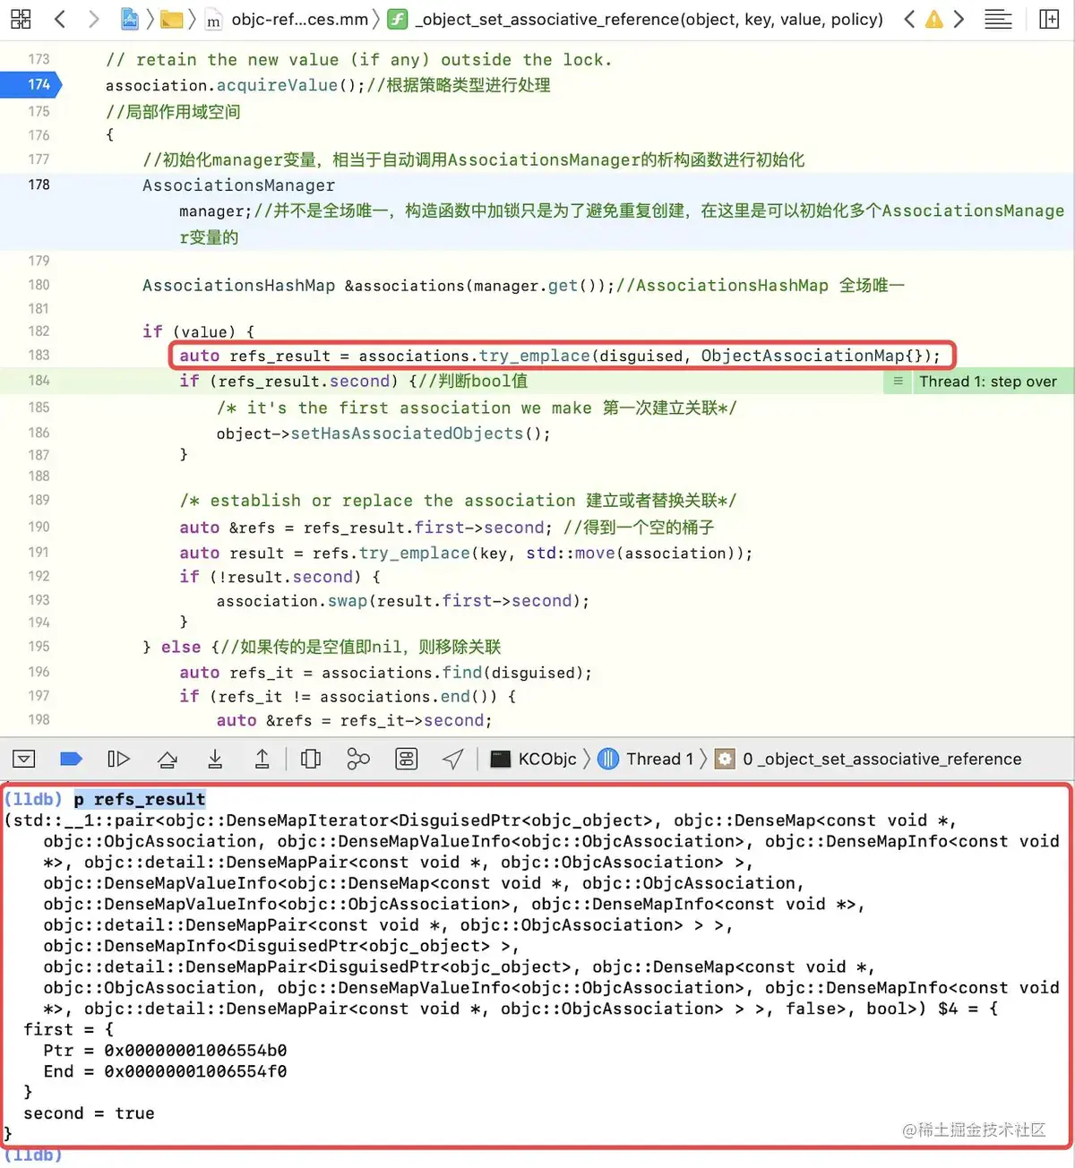The image size is (1075, 1168).
Task: Click association.swap on line 193
Action: [291, 601]
